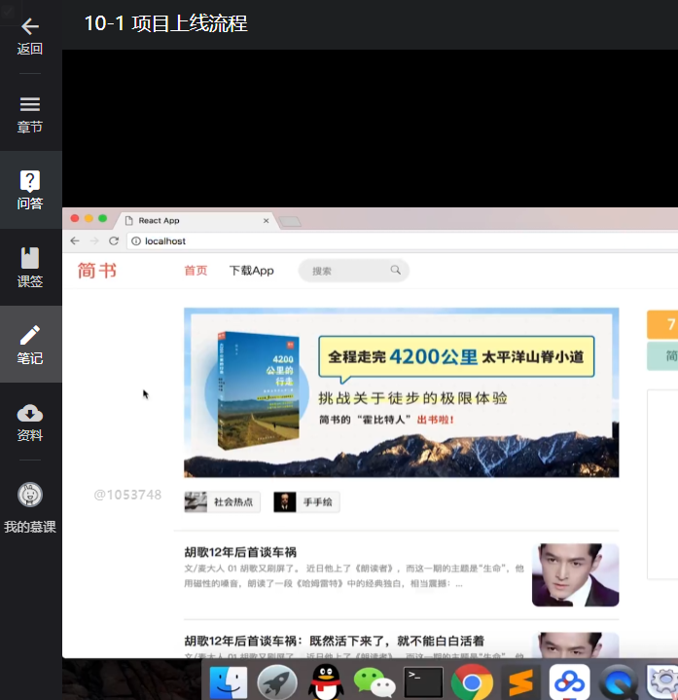Go to 首页 navigation item
This screenshot has height=700, width=678.
[196, 271]
